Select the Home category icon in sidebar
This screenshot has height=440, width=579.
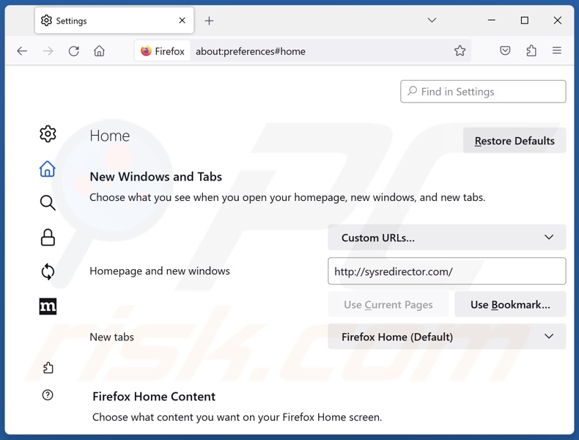pyautogui.click(x=48, y=169)
